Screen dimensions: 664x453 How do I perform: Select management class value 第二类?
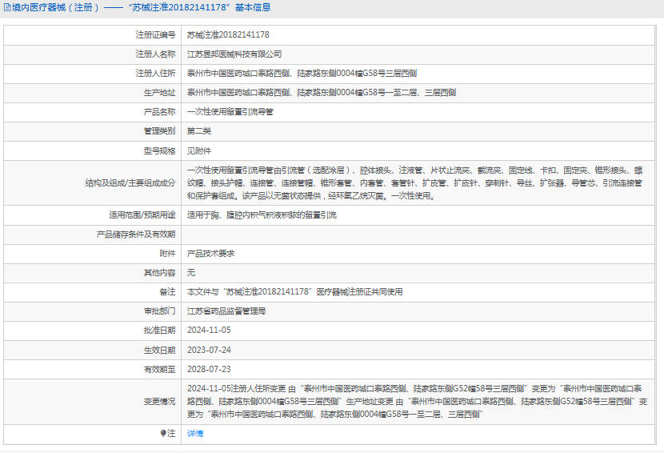(x=199, y=131)
